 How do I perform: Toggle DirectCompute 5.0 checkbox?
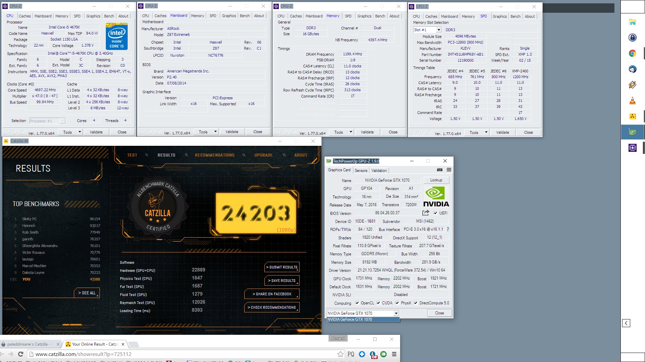pyautogui.click(x=416, y=303)
